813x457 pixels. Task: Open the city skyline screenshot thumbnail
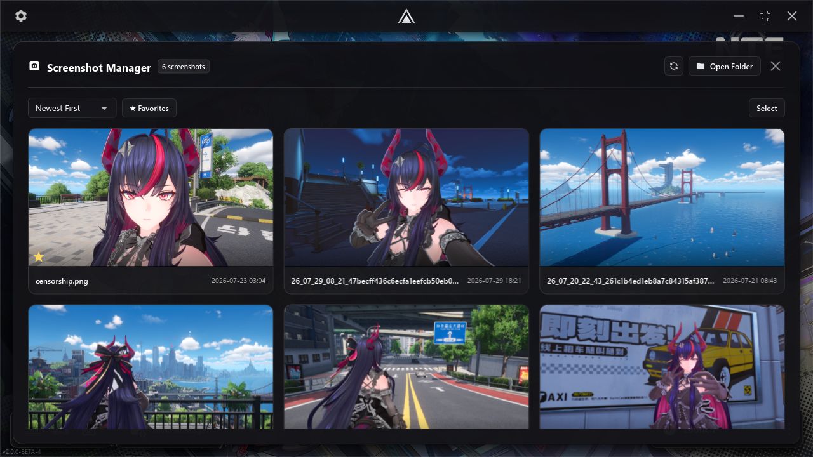[x=151, y=367]
